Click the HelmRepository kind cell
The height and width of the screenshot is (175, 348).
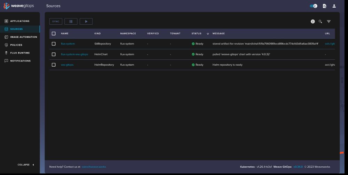[x=104, y=65]
